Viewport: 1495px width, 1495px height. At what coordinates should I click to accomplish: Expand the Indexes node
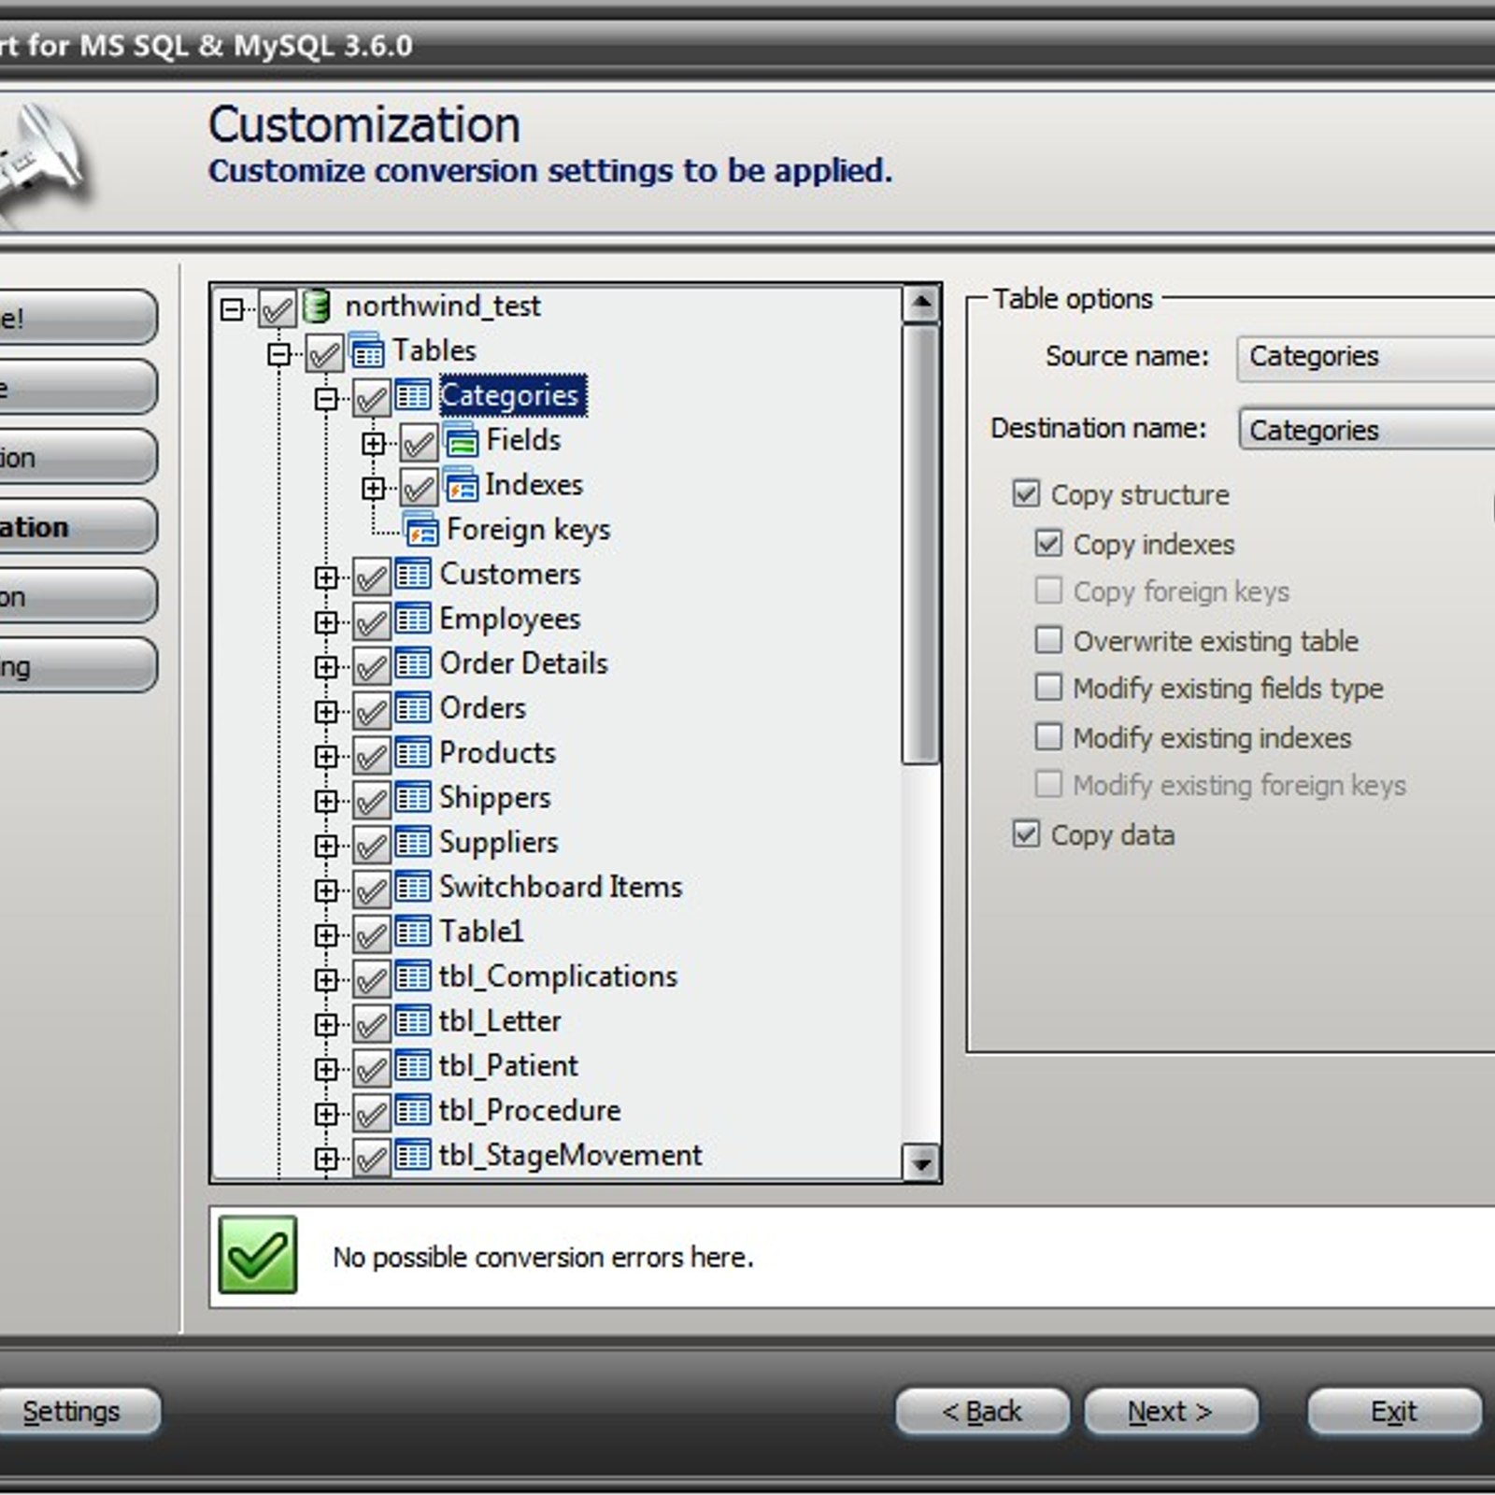(x=373, y=488)
